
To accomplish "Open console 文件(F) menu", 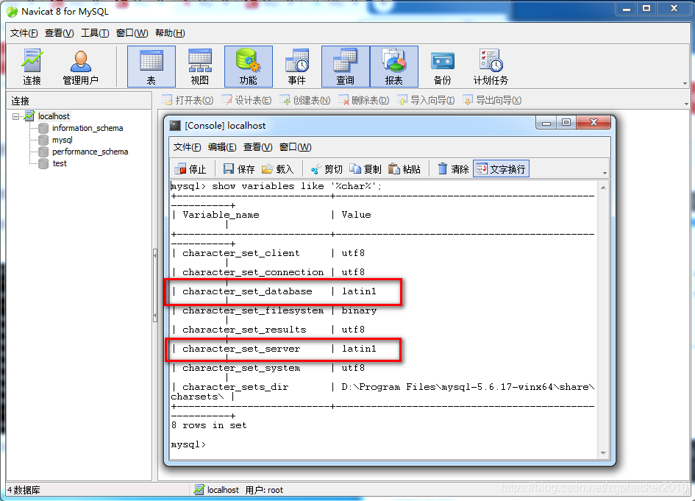I will pyautogui.click(x=187, y=146).
